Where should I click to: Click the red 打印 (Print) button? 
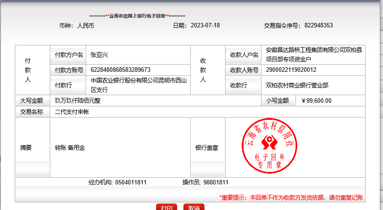tap(166, 207)
